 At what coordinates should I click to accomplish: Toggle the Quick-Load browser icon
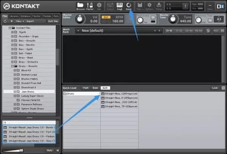(x=129, y=6)
